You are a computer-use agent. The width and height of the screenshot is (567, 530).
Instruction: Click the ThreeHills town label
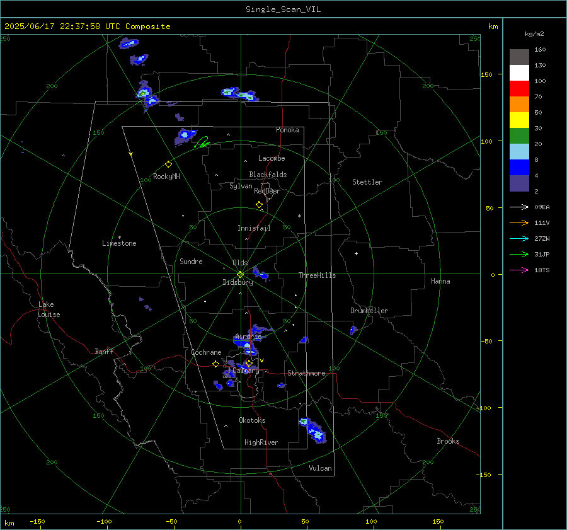point(317,275)
